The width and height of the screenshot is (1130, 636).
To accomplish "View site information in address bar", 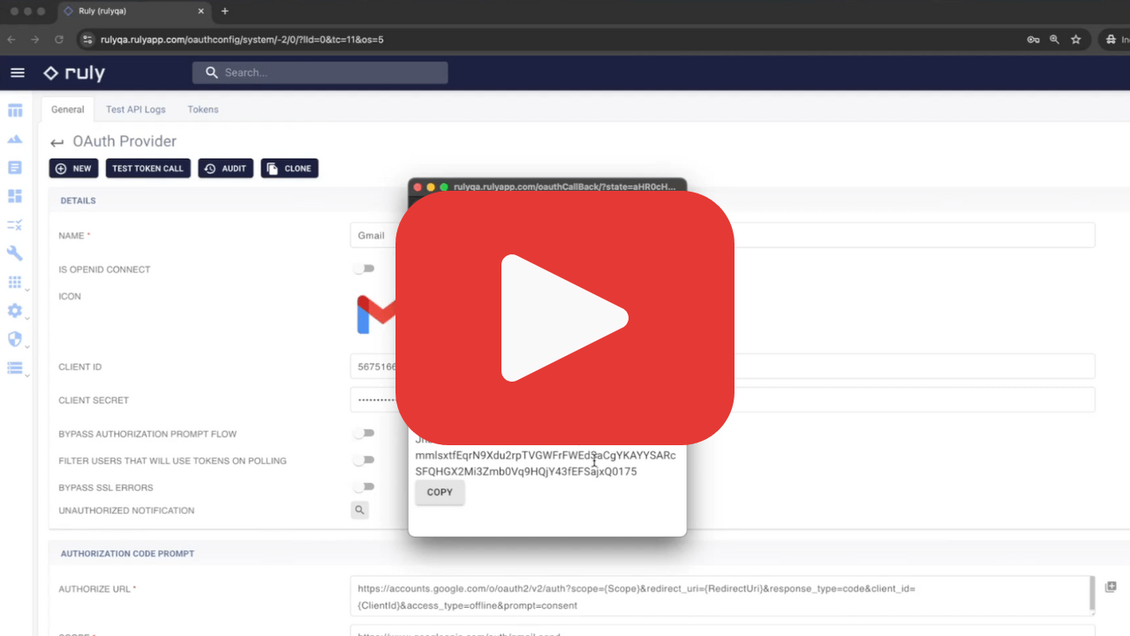I will click(x=87, y=40).
